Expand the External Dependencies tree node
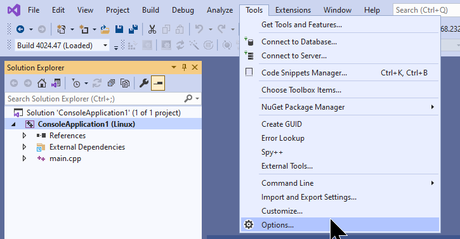Image resolution: width=460 pixels, height=239 pixels. 24,147
